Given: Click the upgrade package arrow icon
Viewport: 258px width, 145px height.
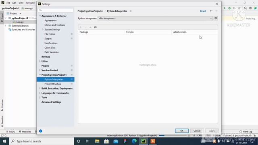Looking at the screenshot, I should [x=90, y=27].
